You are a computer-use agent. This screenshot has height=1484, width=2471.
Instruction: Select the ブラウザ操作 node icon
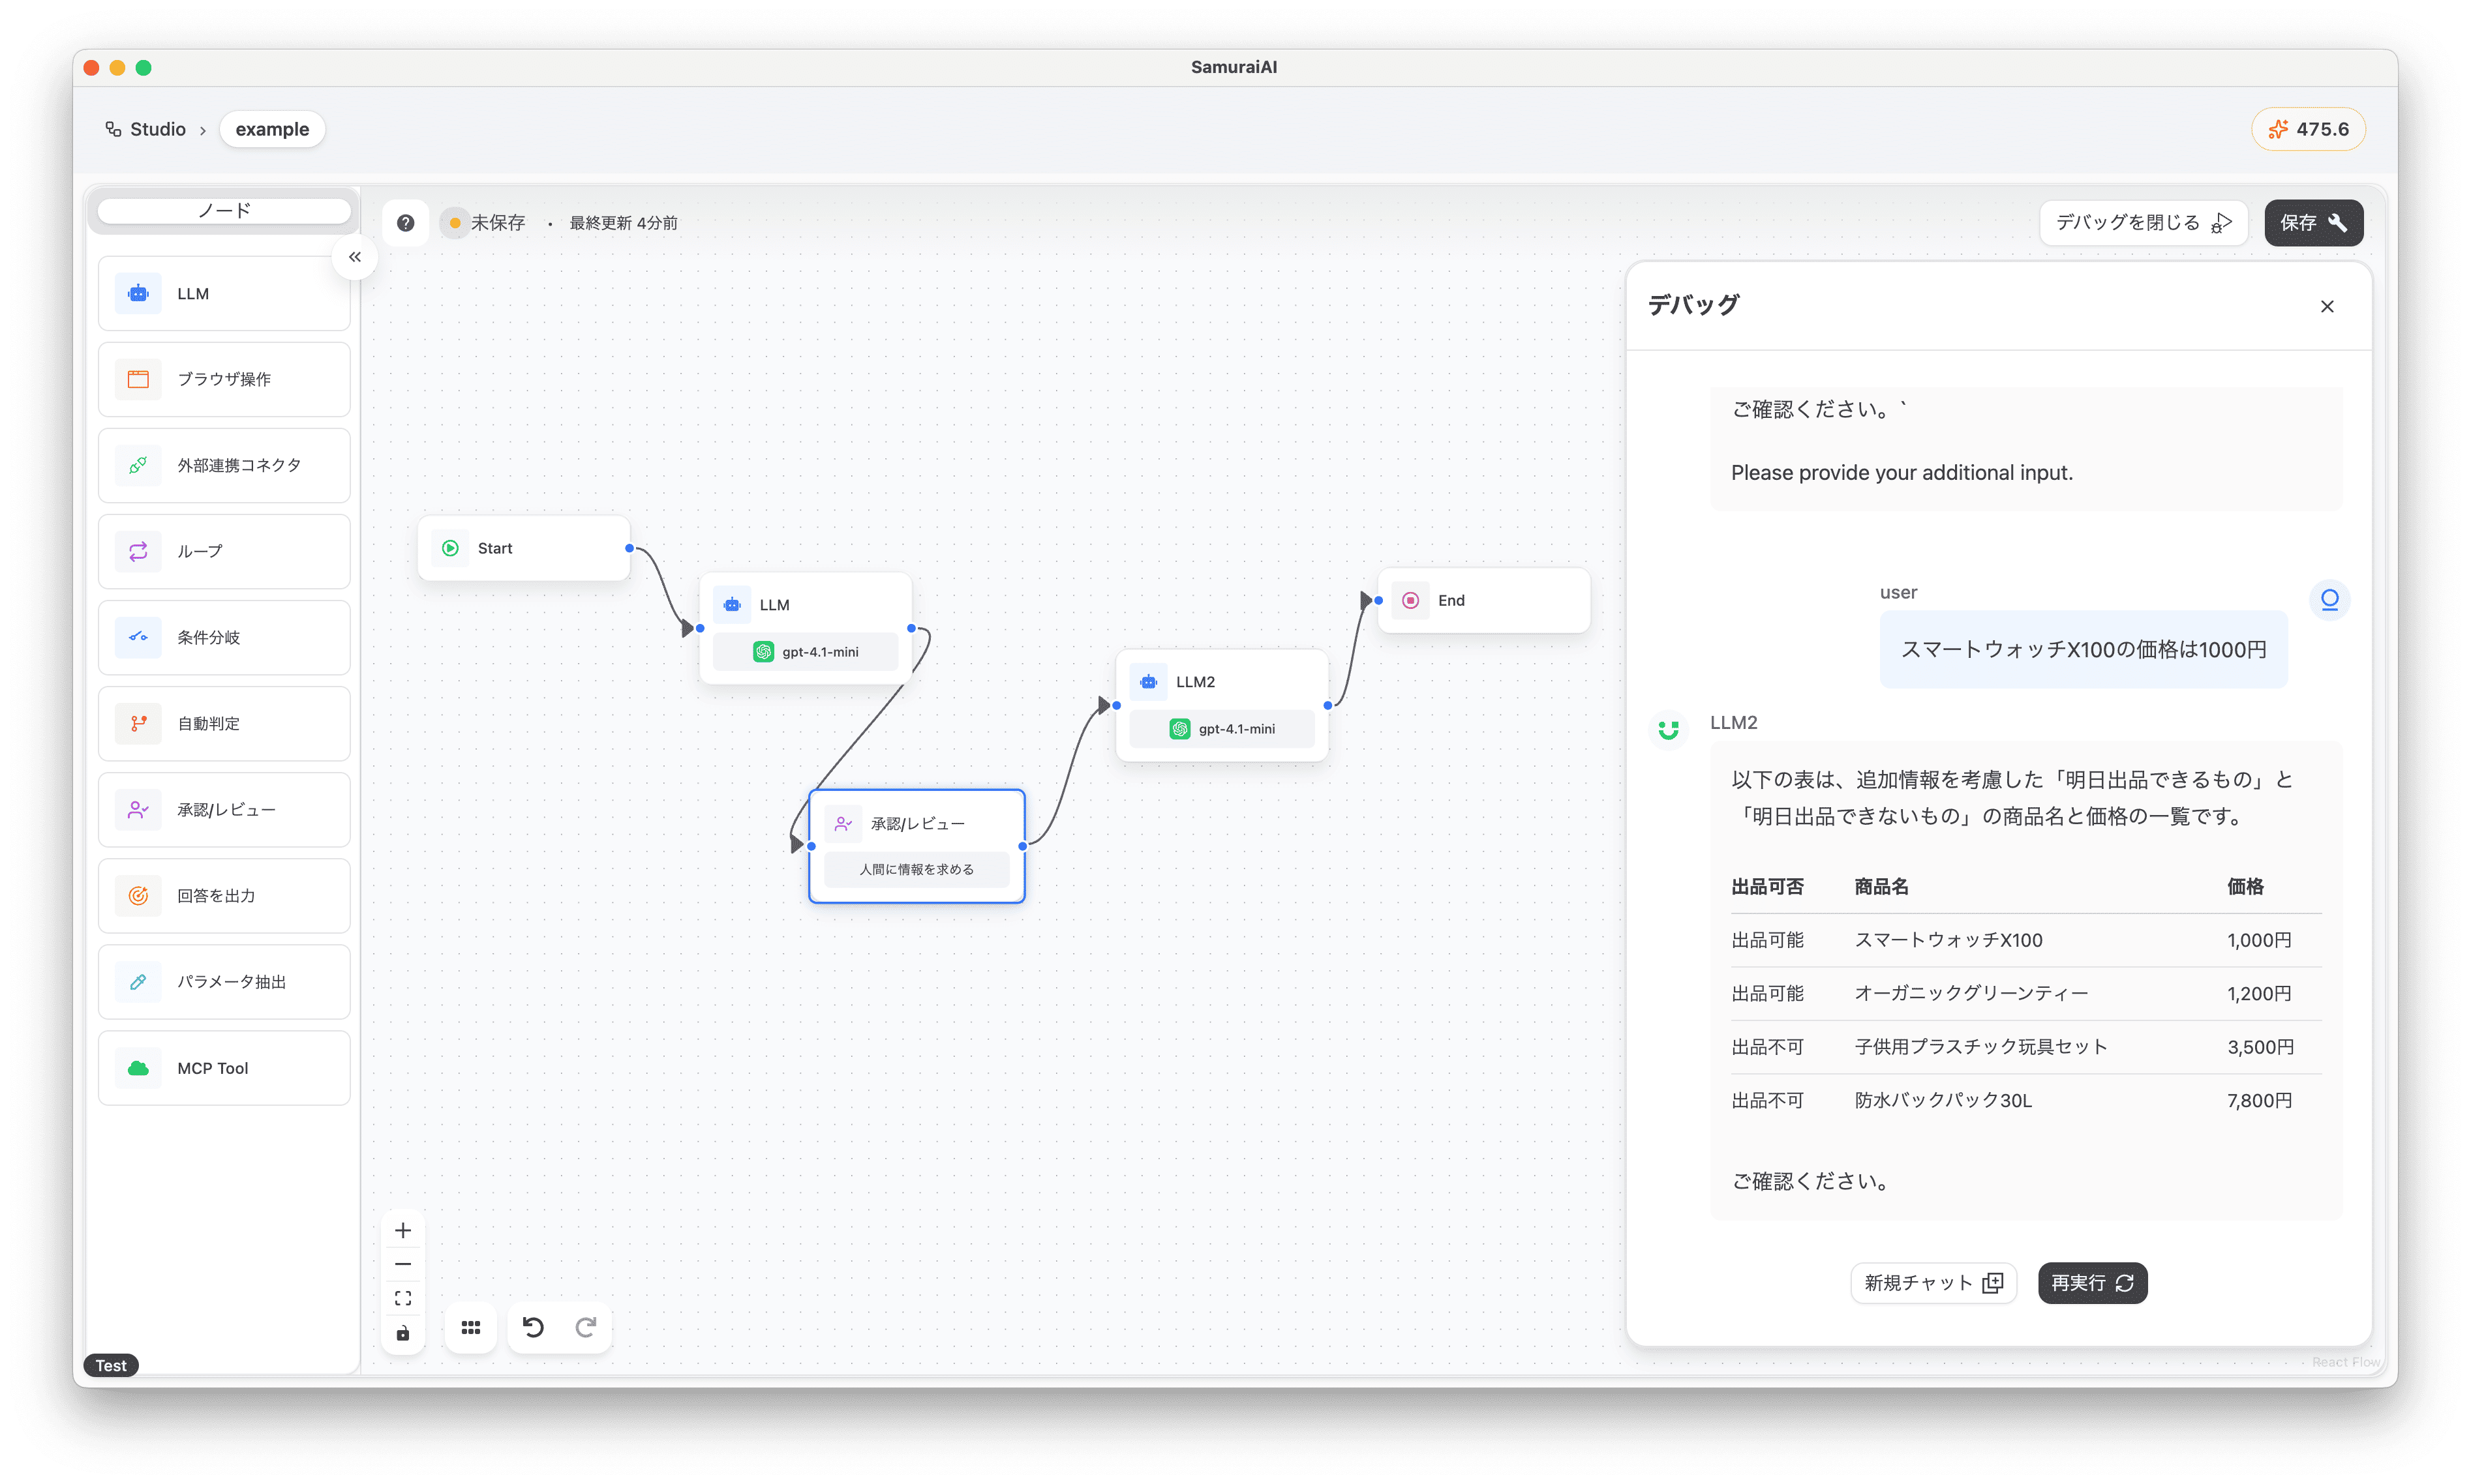tap(138, 379)
